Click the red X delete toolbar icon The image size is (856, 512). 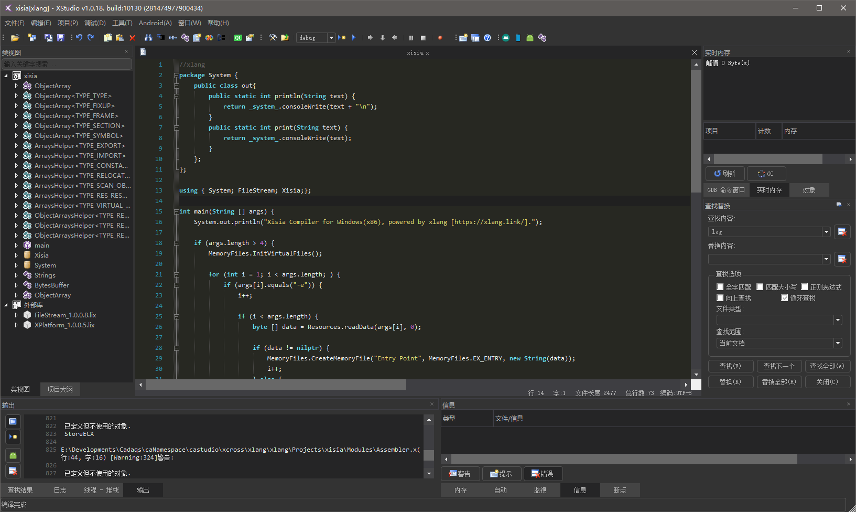tap(132, 38)
